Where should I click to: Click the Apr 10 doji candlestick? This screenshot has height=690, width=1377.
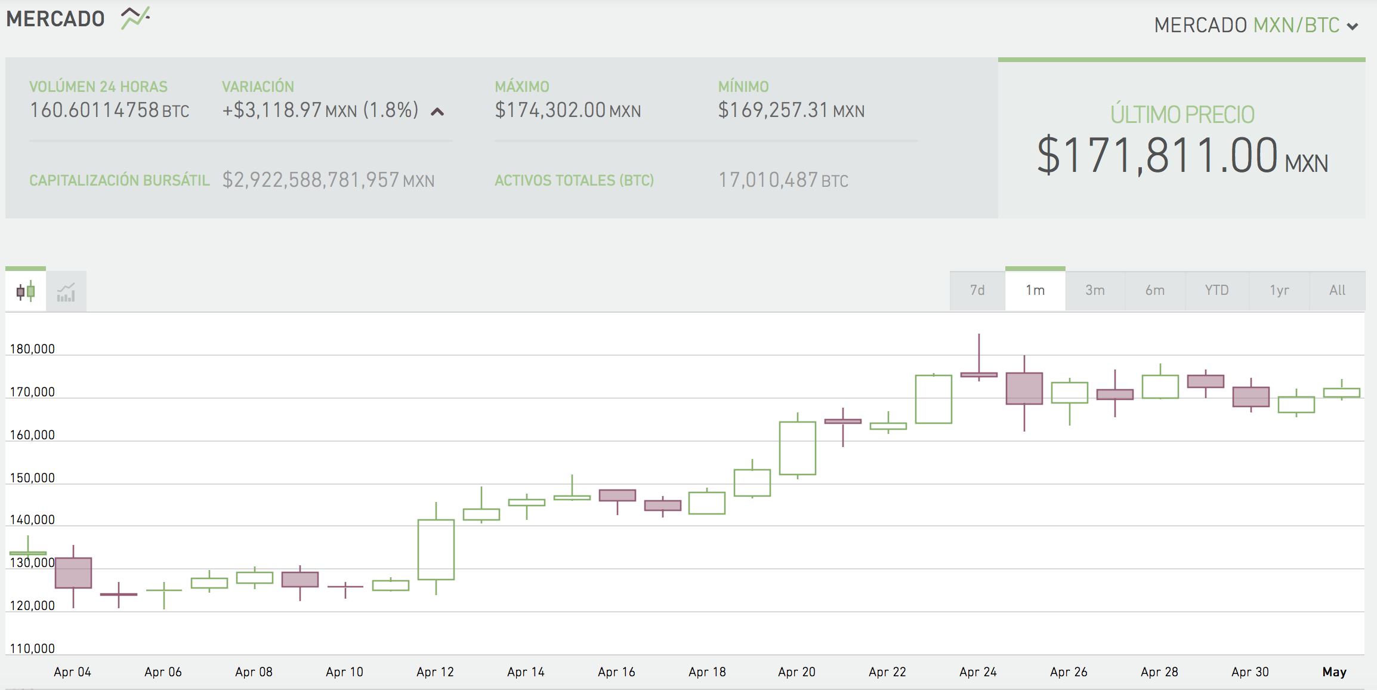[345, 587]
